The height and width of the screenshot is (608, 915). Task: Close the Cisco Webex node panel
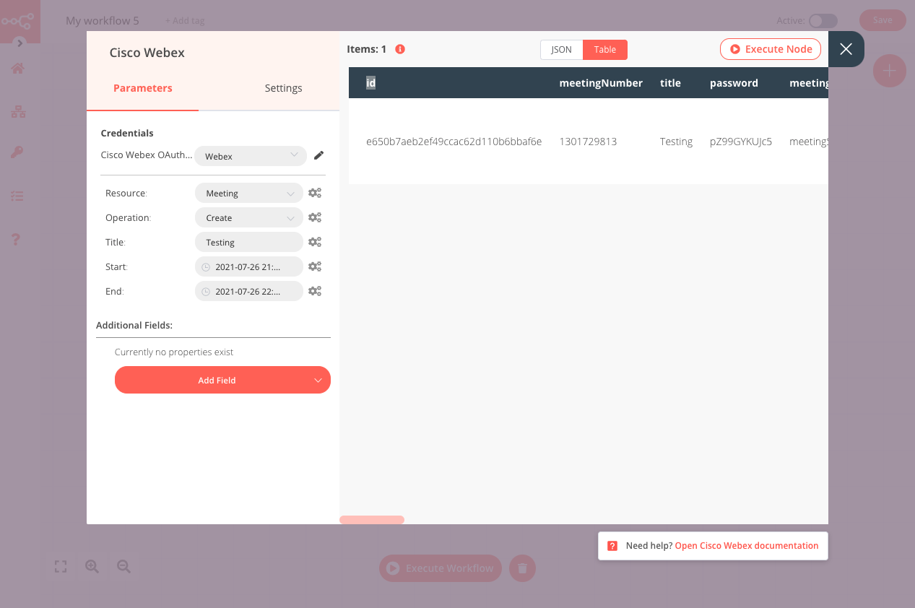pyautogui.click(x=846, y=49)
